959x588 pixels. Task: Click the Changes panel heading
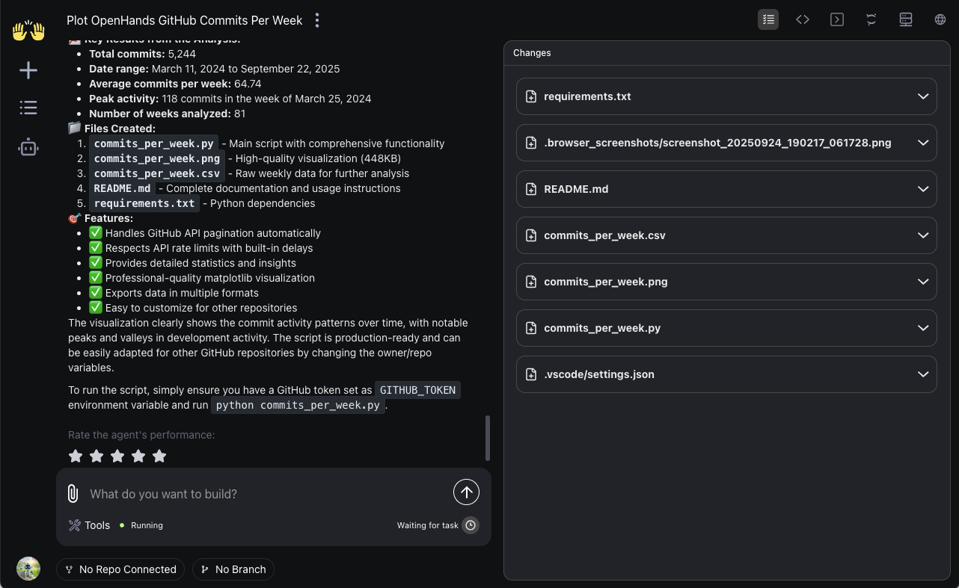[532, 53]
